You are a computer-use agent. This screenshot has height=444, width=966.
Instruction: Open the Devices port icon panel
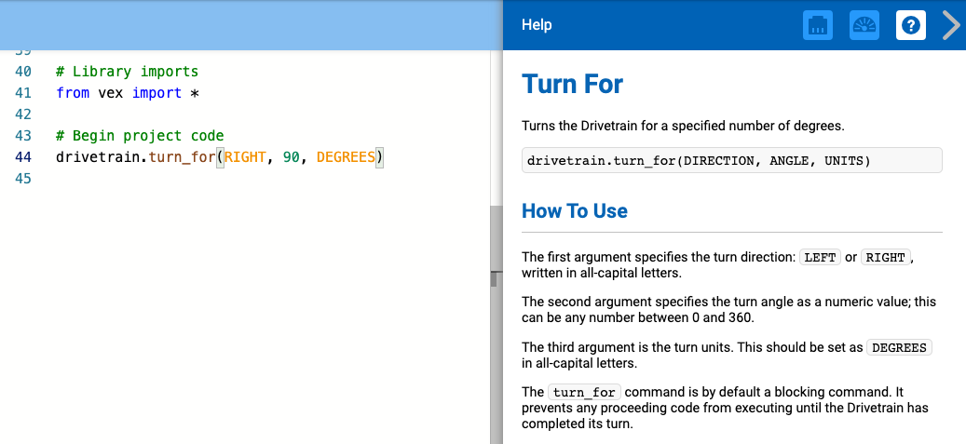(x=817, y=25)
